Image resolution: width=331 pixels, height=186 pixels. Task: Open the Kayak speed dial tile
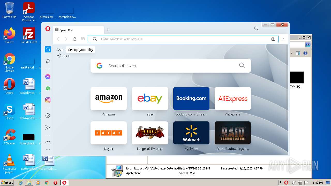[x=109, y=133]
